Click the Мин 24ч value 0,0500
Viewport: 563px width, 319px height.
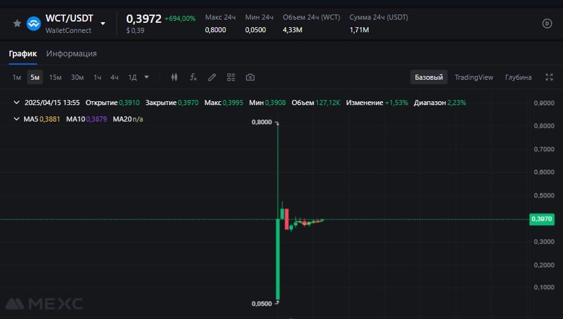256,30
